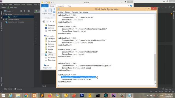Click the Cut scissors icon in Explorer ribbon
175x98 pixels.
click(54, 10)
